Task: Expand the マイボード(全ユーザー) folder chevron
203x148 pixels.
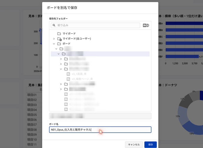Action: (54, 39)
